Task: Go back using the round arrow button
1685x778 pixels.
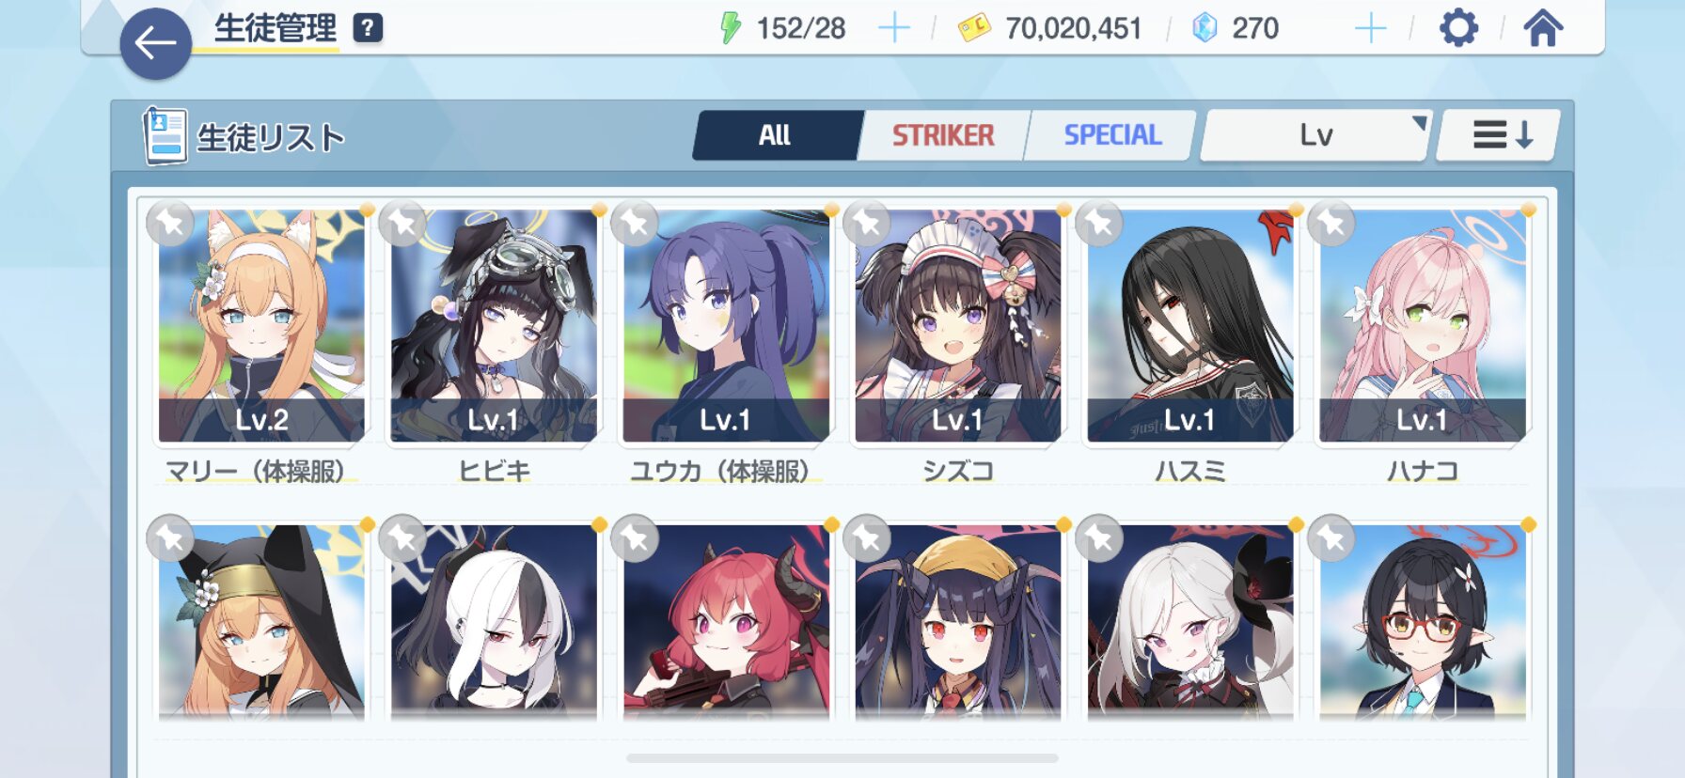Action: [x=156, y=43]
